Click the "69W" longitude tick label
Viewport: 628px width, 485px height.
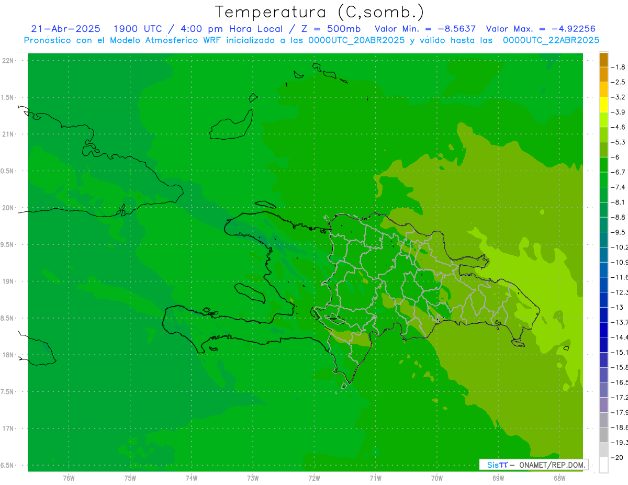click(x=498, y=478)
